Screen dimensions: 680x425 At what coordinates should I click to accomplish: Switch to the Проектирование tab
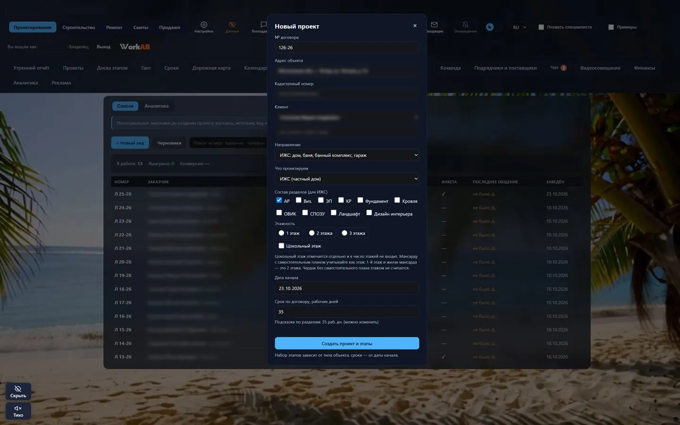[33, 27]
